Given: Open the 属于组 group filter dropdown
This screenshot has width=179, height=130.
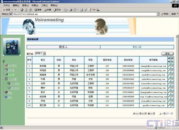Looking at the screenshot, I should point(40,53).
